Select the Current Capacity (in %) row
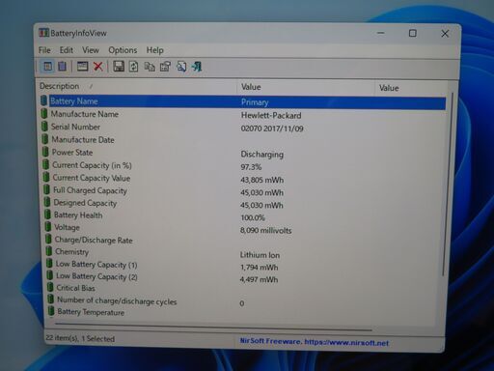Screen dimensions: 494x371 (x=243, y=166)
